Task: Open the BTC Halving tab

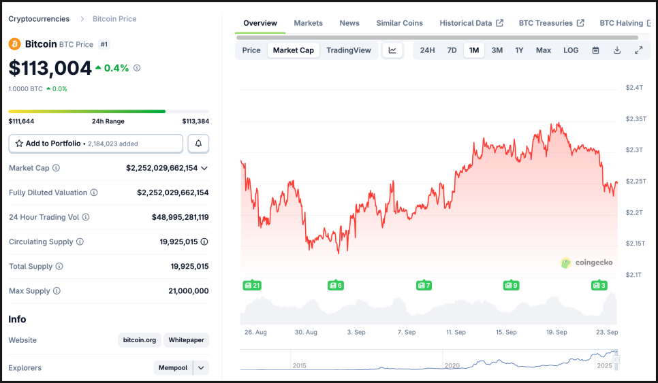Action: (625, 23)
